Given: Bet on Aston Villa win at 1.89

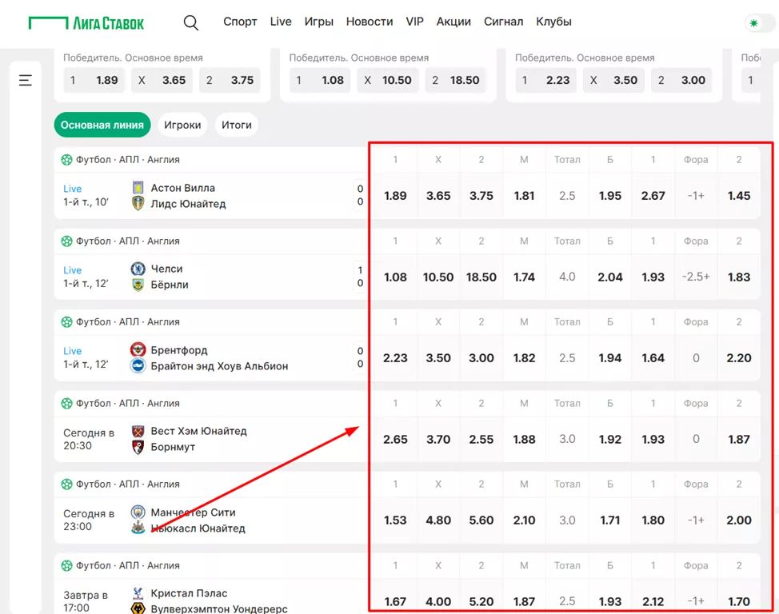Looking at the screenshot, I should tap(395, 196).
